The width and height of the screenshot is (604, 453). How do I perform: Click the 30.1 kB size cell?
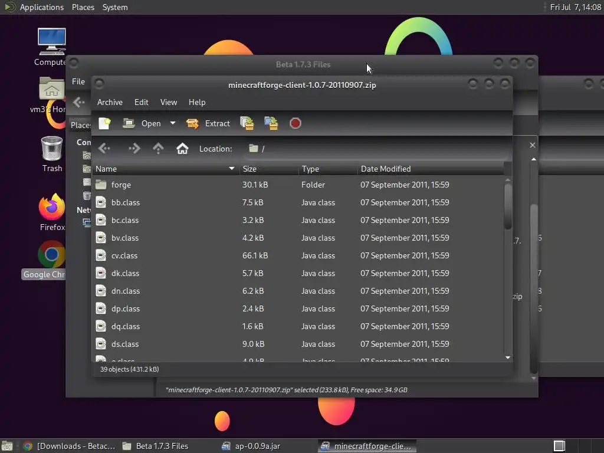[255, 185]
